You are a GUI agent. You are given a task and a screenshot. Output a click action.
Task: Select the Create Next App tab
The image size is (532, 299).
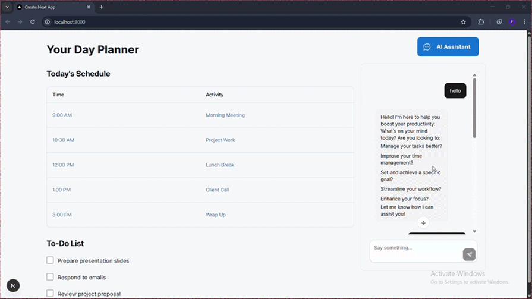pyautogui.click(x=52, y=7)
